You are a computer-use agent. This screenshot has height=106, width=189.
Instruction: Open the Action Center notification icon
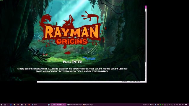click(186, 105)
